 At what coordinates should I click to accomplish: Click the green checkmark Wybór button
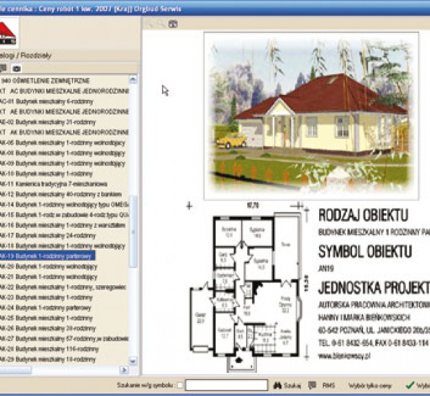(x=418, y=386)
